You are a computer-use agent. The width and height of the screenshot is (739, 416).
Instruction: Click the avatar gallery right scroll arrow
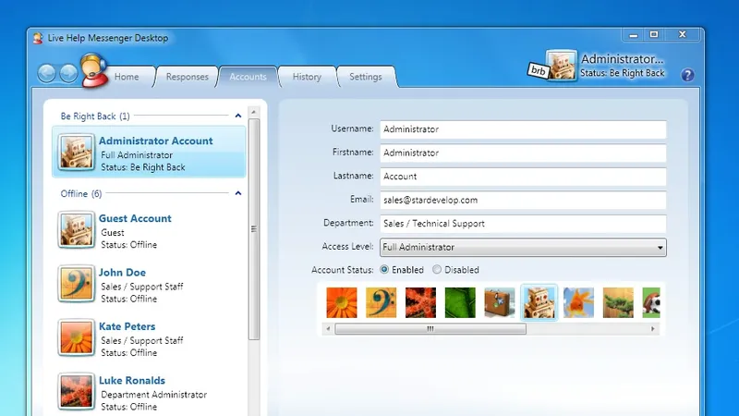tap(653, 329)
